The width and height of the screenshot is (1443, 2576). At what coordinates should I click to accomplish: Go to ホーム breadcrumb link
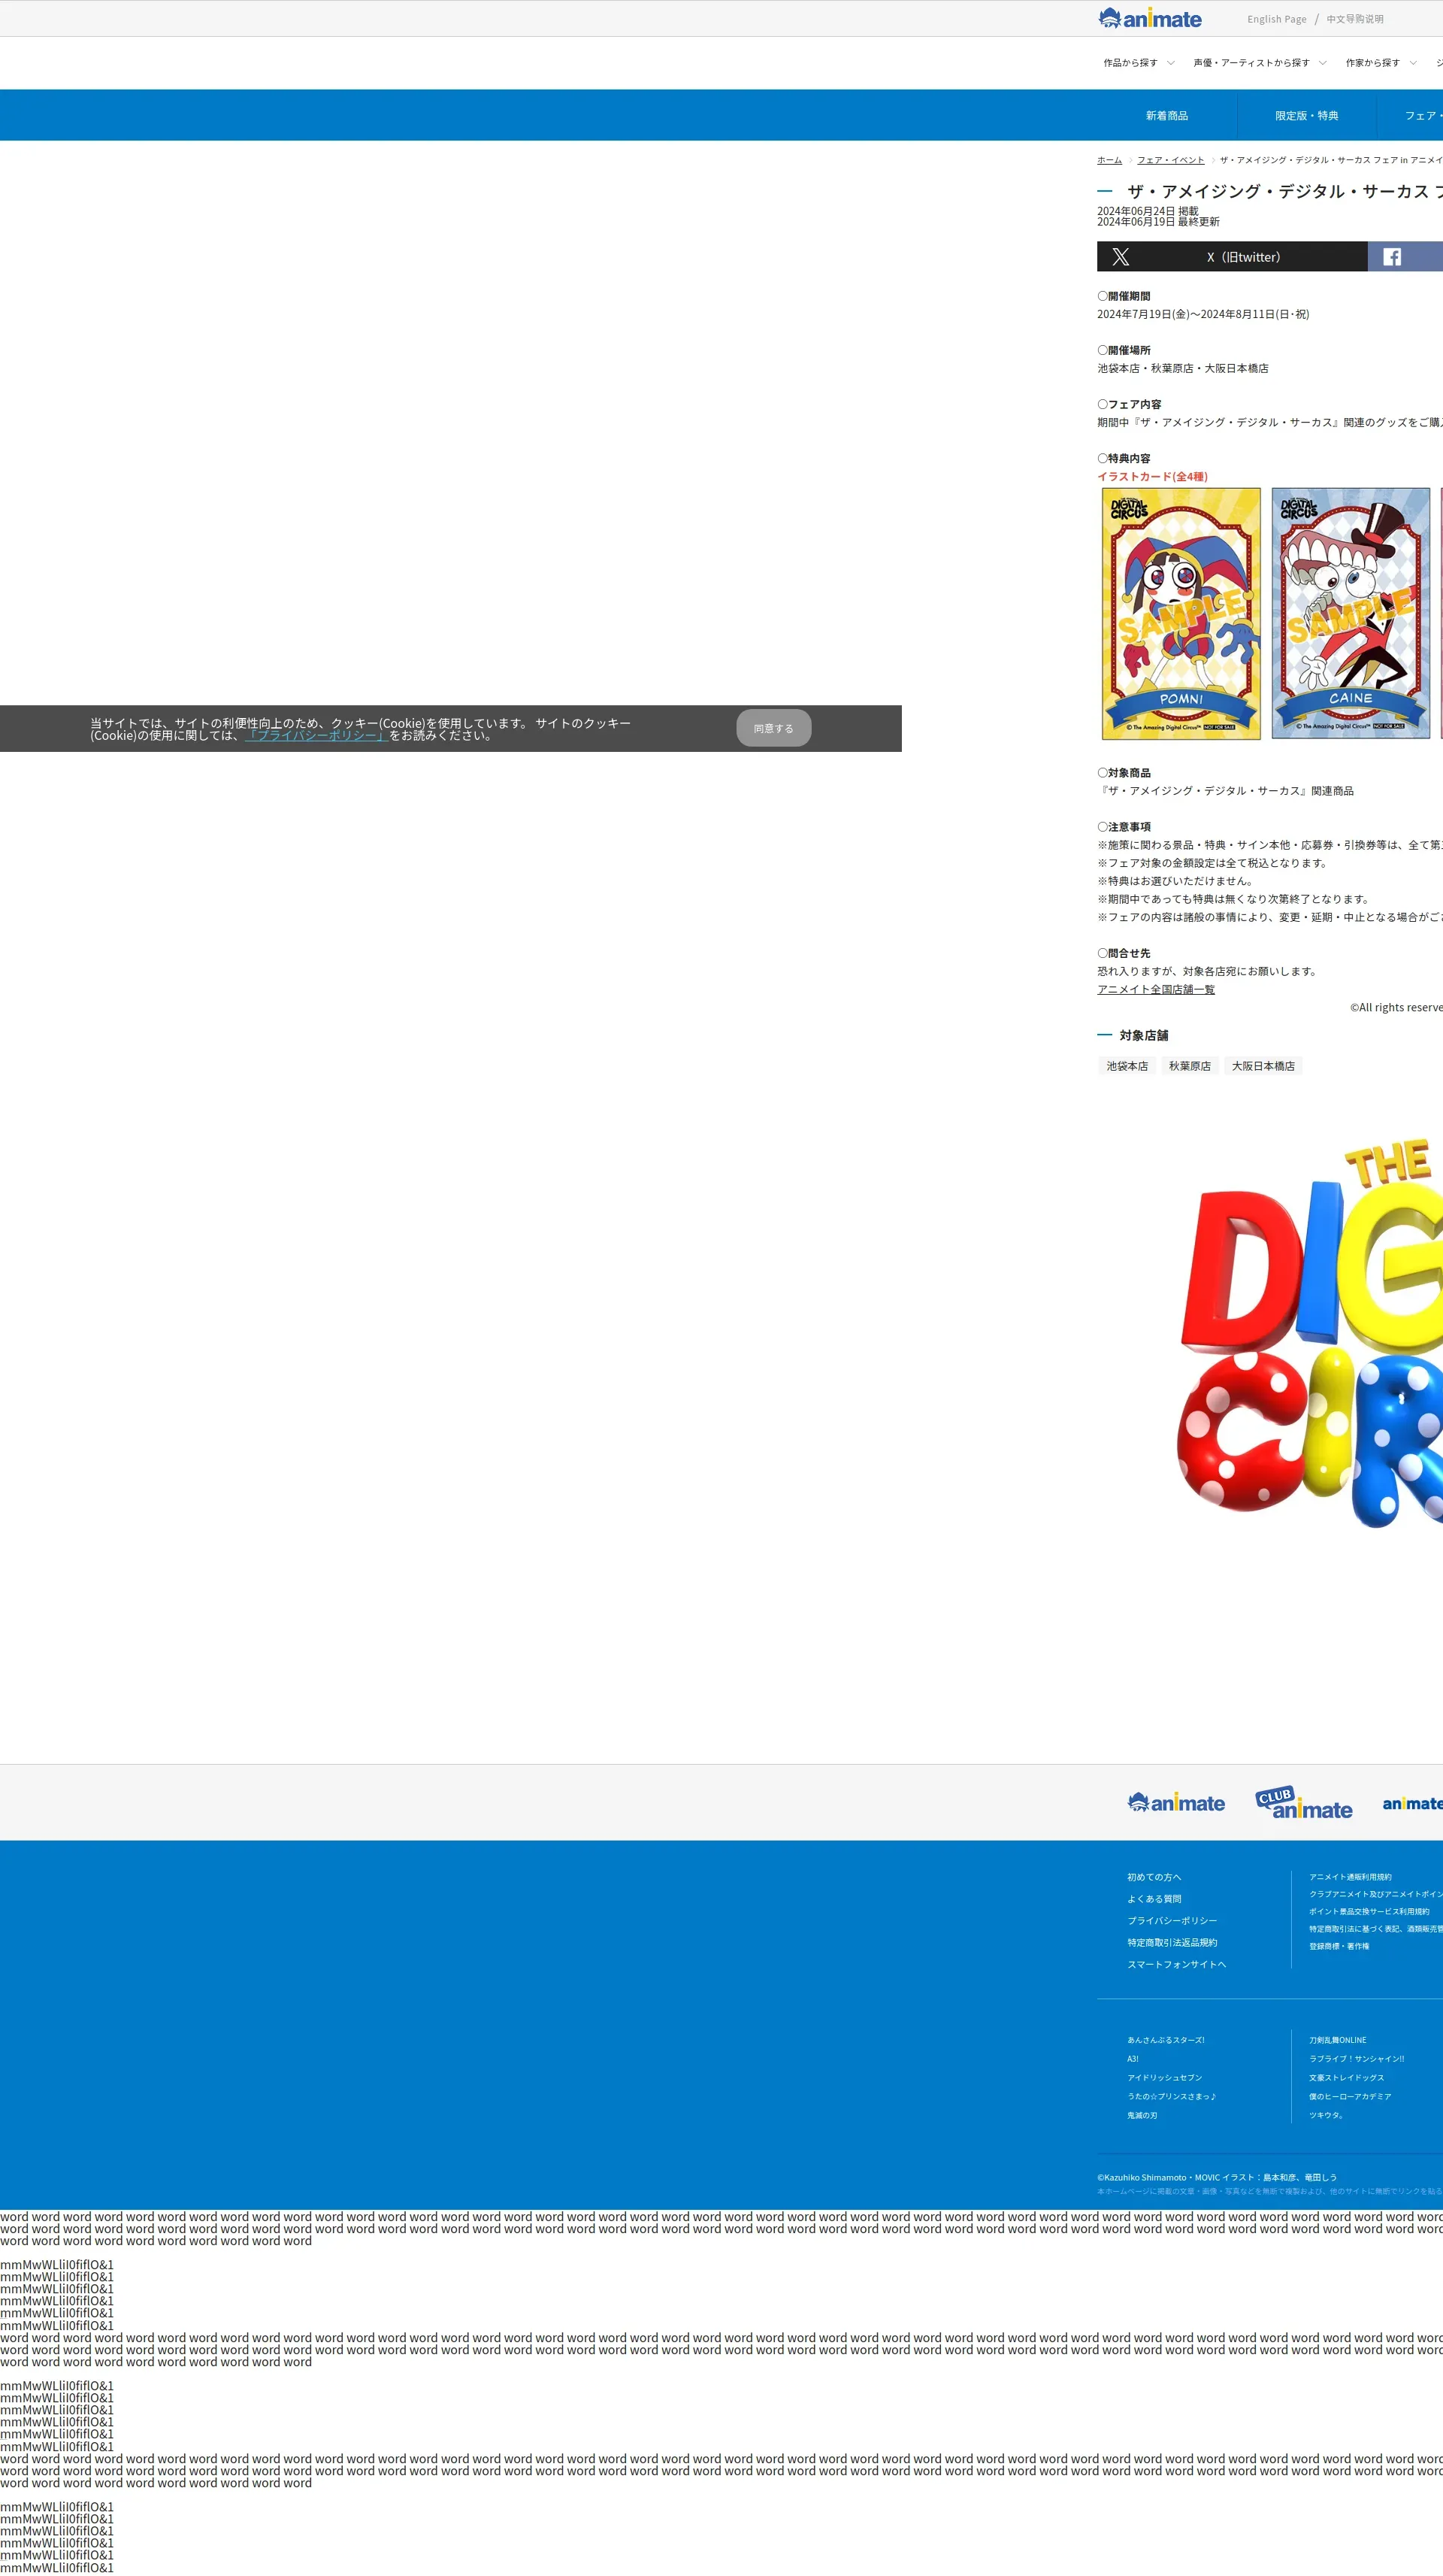click(x=1109, y=160)
